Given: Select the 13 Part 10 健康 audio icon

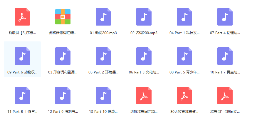Looking at the screenshot, I should coord(103,95).
